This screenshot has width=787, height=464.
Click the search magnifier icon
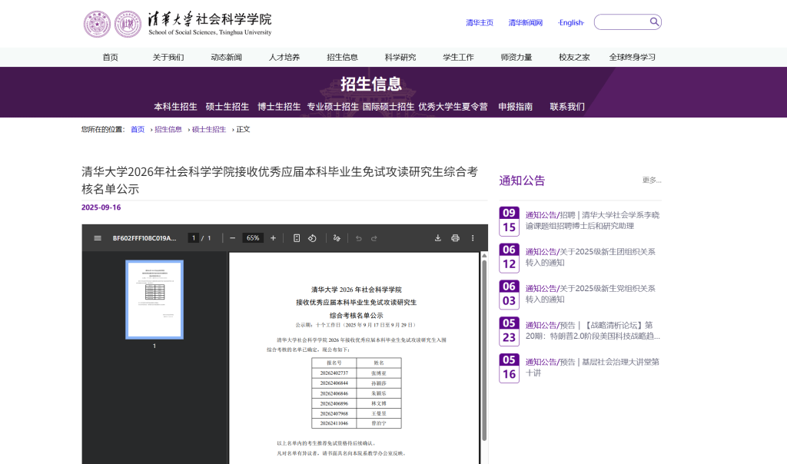pos(654,22)
